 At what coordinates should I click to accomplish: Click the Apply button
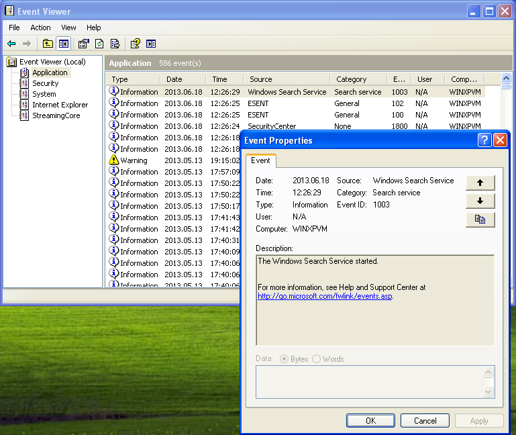click(479, 420)
